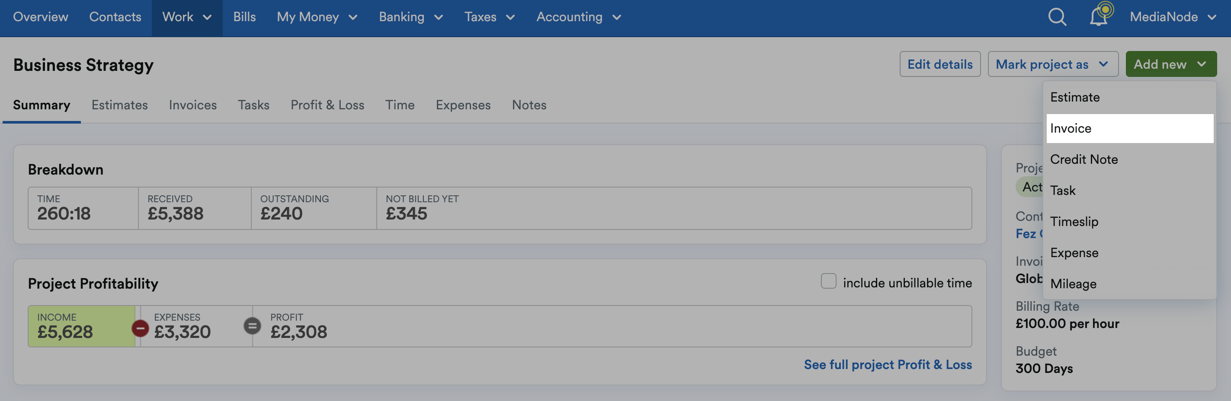Select Invoice from Add new menu
1231x401 pixels.
pyautogui.click(x=1130, y=128)
